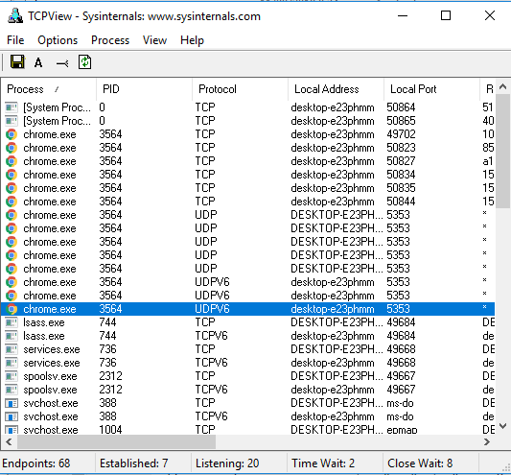The width and height of the screenshot is (511, 475).
Task: Toggle the resolve addresses 'A' icon
Action: tap(38, 62)
